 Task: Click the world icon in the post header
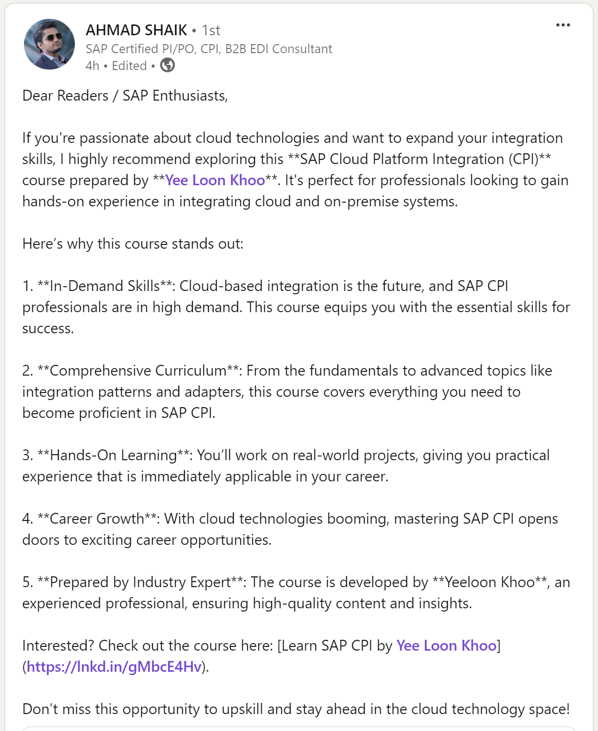pos(167,66)
